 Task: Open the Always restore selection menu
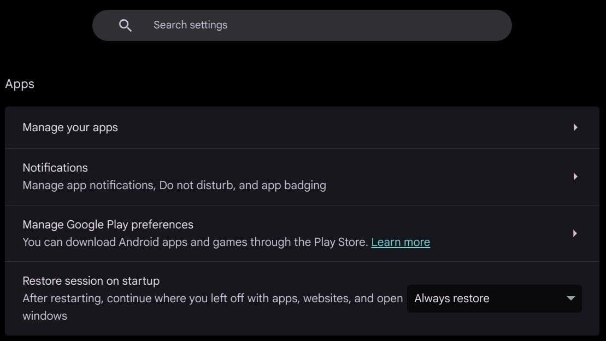click(493, 298)
